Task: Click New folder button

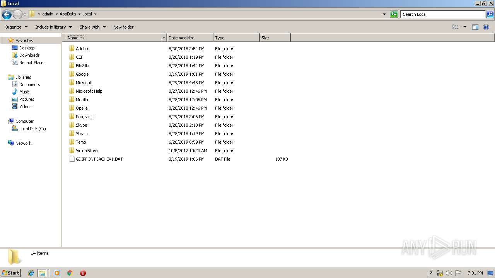Action: point(123,27)
